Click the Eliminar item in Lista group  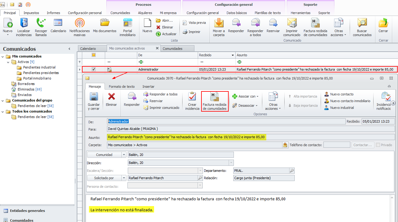[164, 27]
